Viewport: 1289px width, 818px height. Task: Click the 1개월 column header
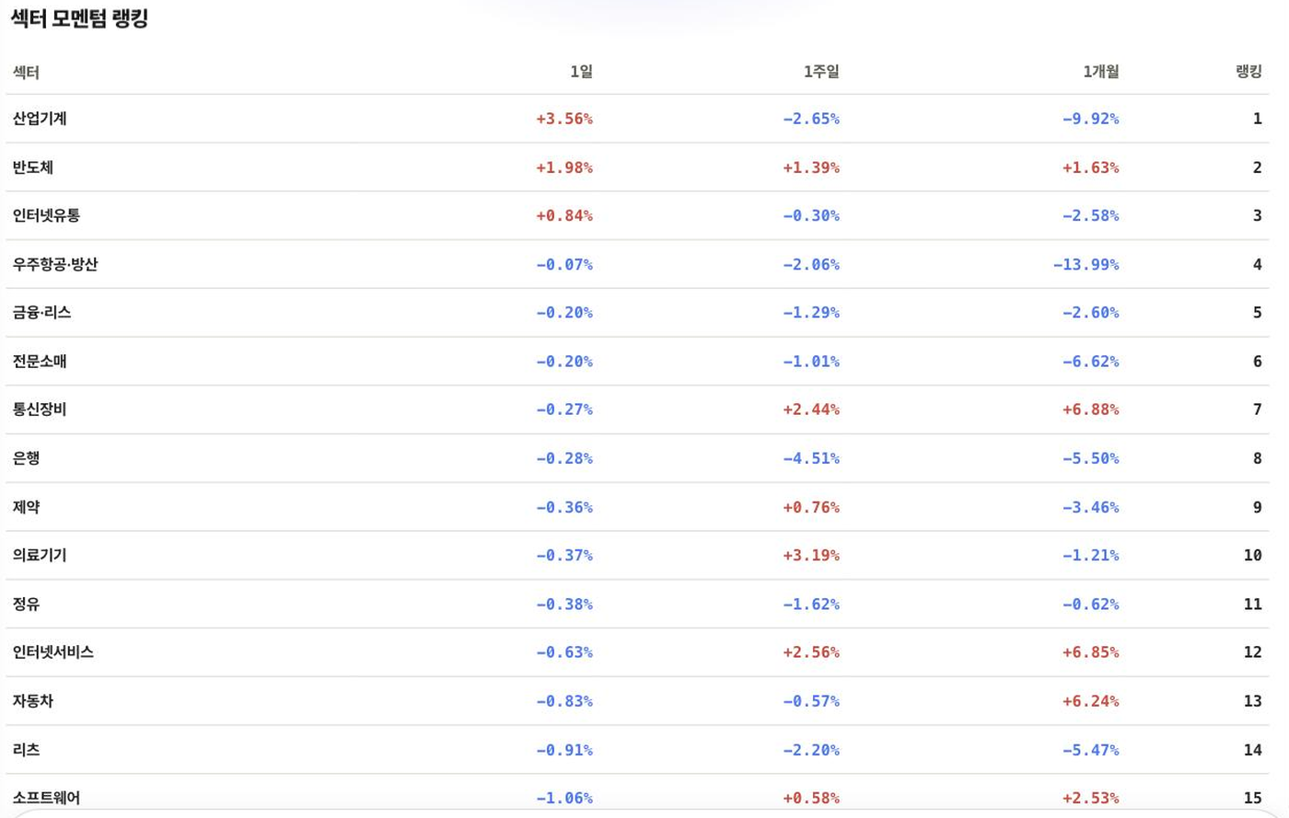coord(1101,72)
